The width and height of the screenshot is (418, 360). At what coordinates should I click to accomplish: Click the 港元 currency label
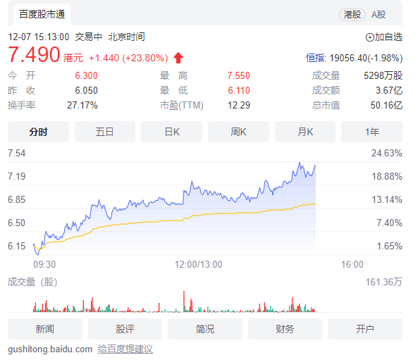coord(73,58)
